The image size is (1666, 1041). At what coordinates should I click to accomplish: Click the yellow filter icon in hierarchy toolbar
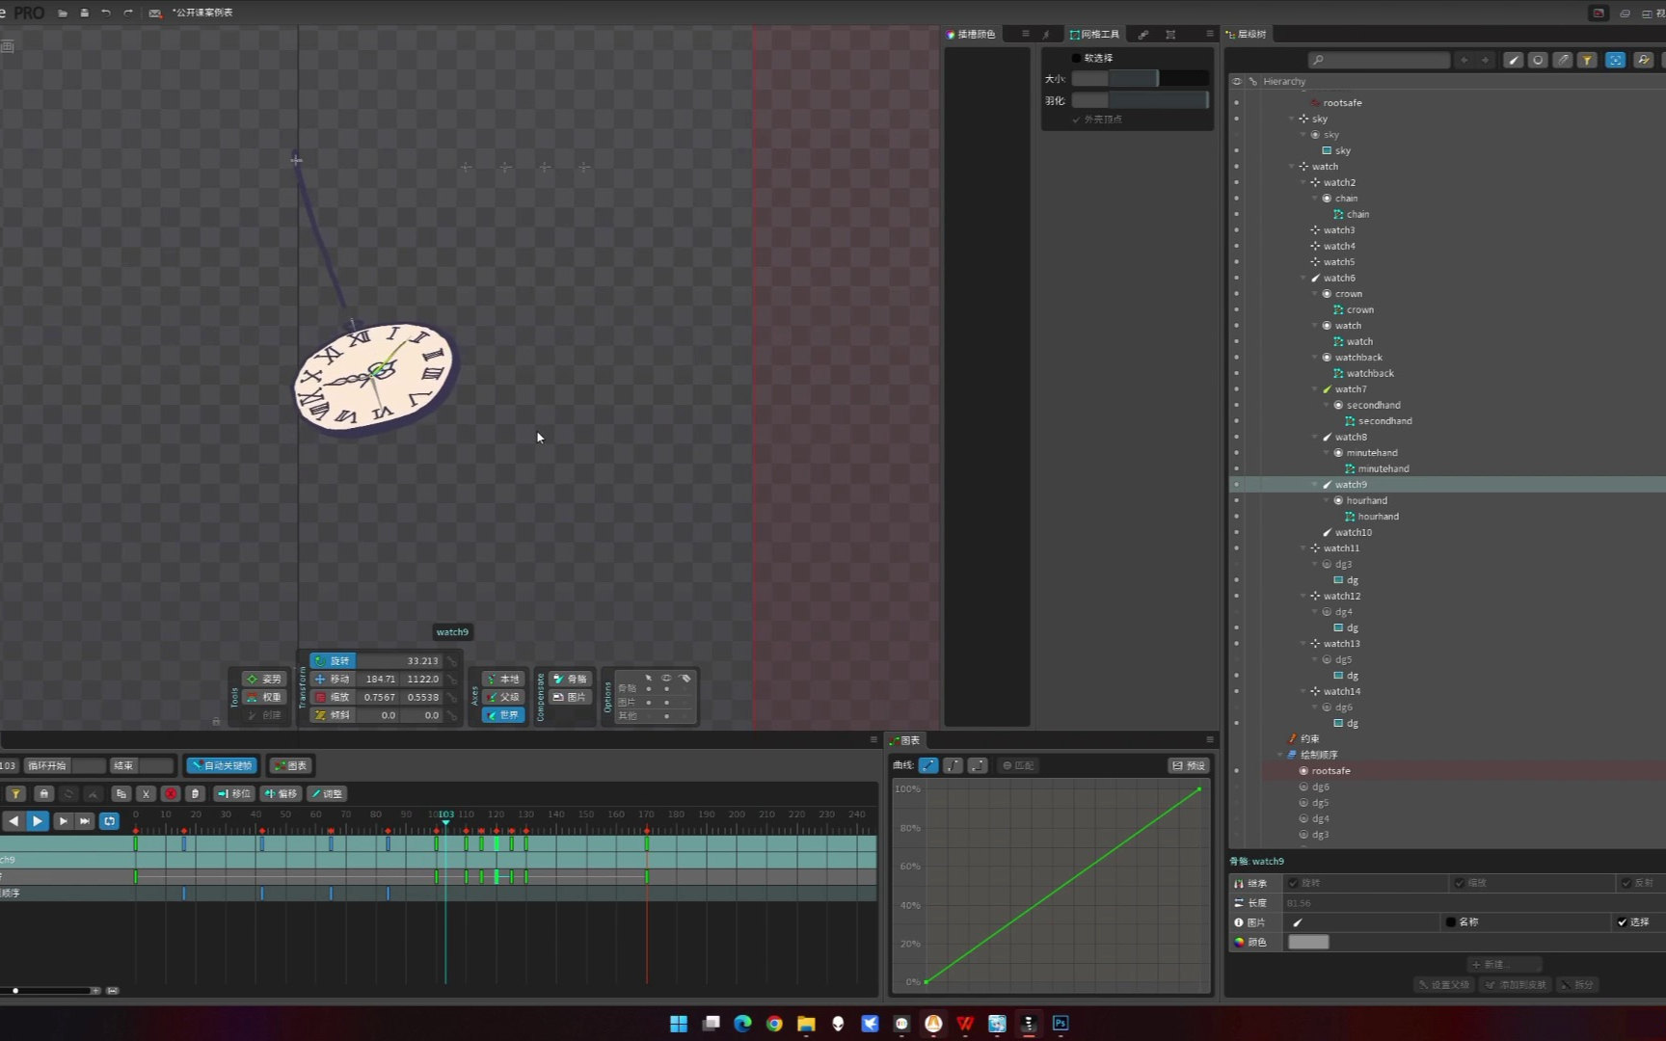1587,60
